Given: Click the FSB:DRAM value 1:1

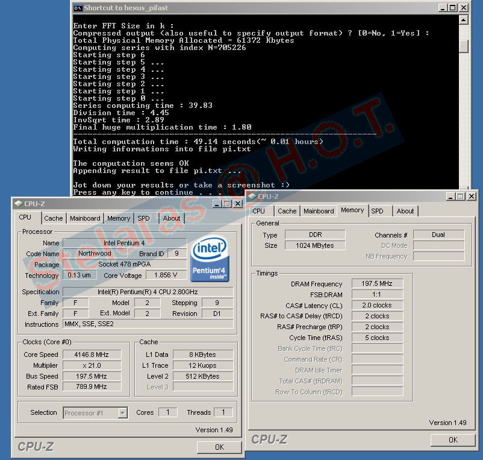Looking at the screenshot, I should click(x=377, y=294).
